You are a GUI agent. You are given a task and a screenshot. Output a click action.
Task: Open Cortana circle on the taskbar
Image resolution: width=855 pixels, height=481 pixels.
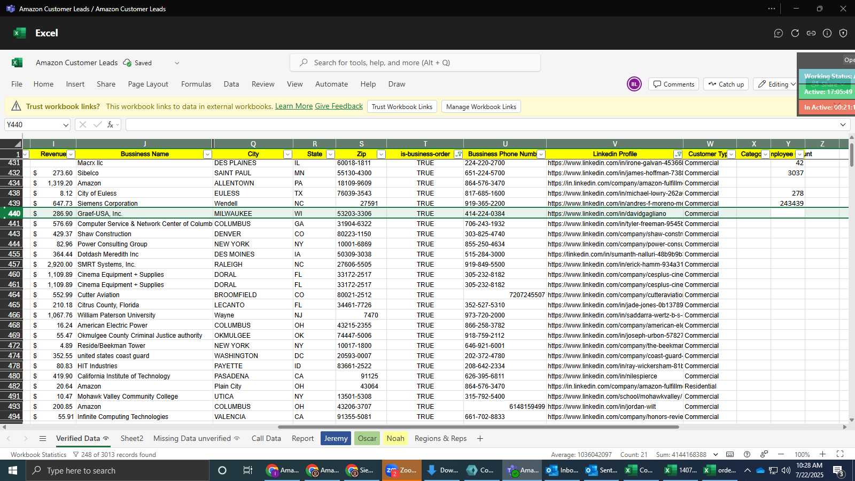tap(222, 470)
